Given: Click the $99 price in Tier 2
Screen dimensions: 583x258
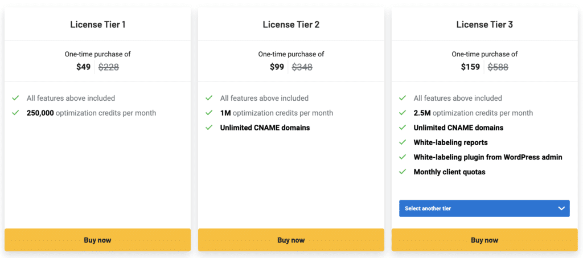Looking at the screenshot, I should tap(277, 67).
